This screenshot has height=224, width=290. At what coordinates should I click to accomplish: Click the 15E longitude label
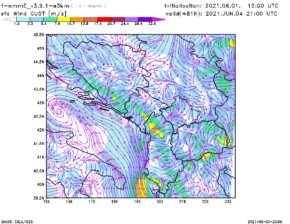[x=46, y=202]
